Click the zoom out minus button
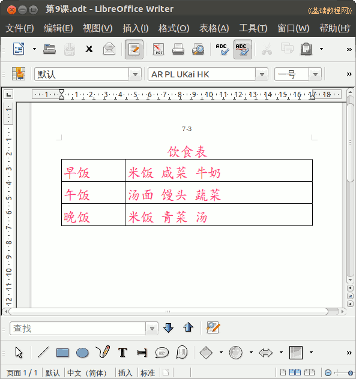Image resolution: width=356 pixels, height=379 pixels. (x=328, y=373)
